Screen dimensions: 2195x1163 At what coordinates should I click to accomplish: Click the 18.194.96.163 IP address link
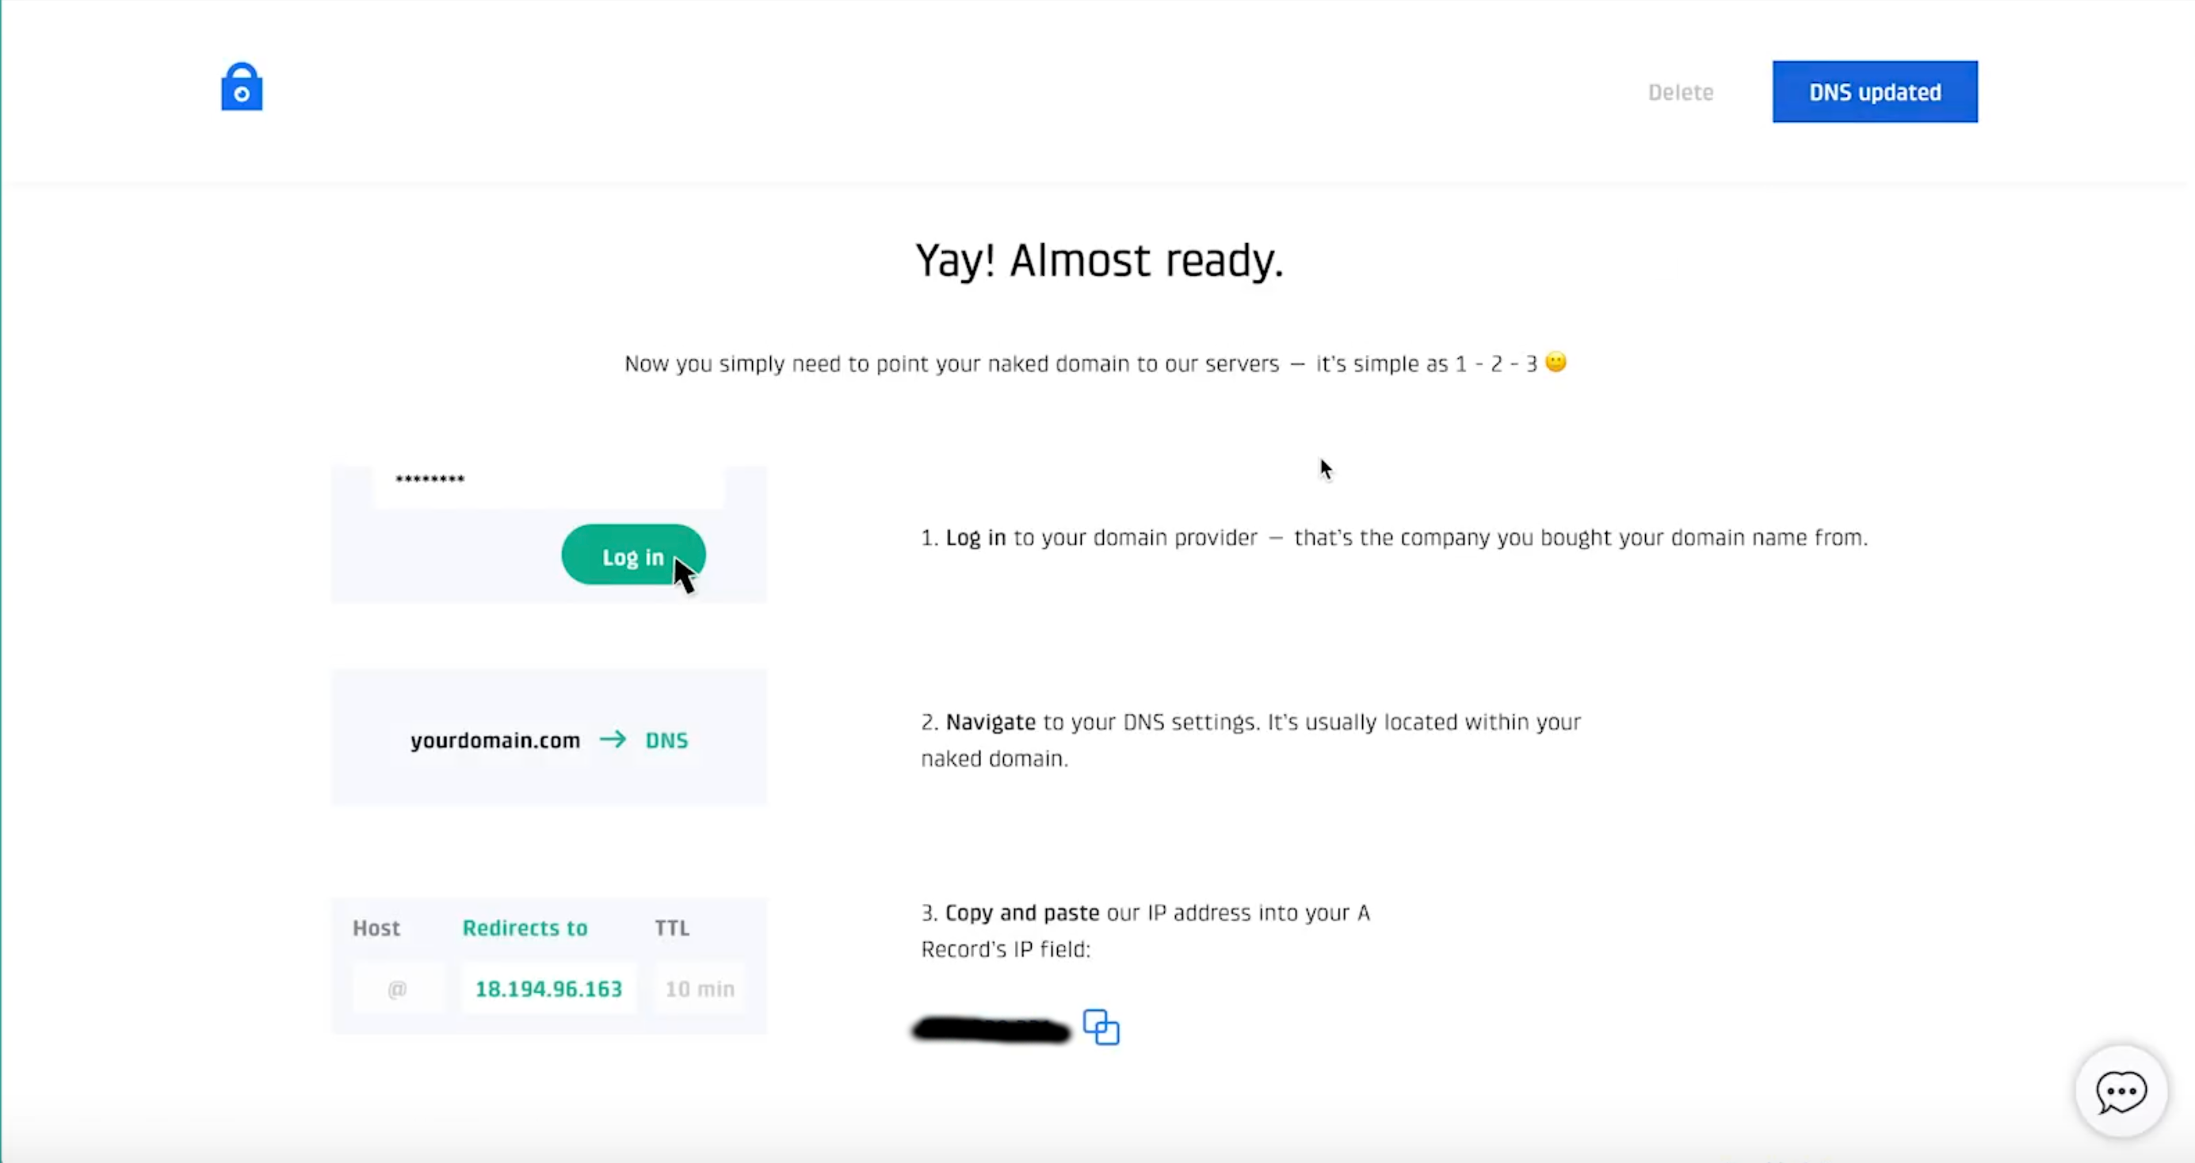tap(548, 989)
